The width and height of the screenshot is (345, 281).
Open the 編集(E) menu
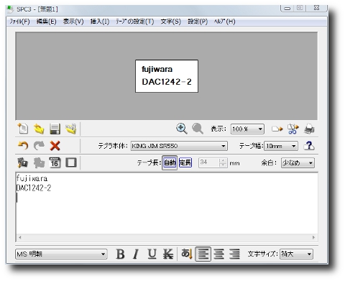(47, 22)
